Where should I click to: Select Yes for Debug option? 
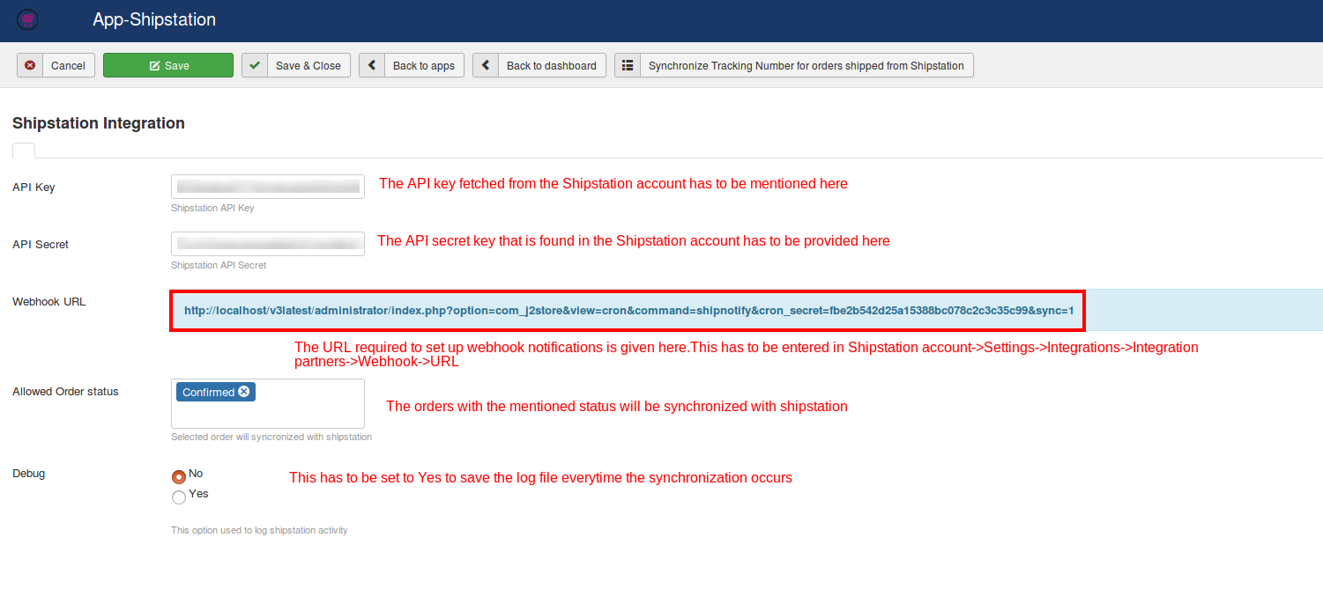pyautogui.click(x=179, y=497)
